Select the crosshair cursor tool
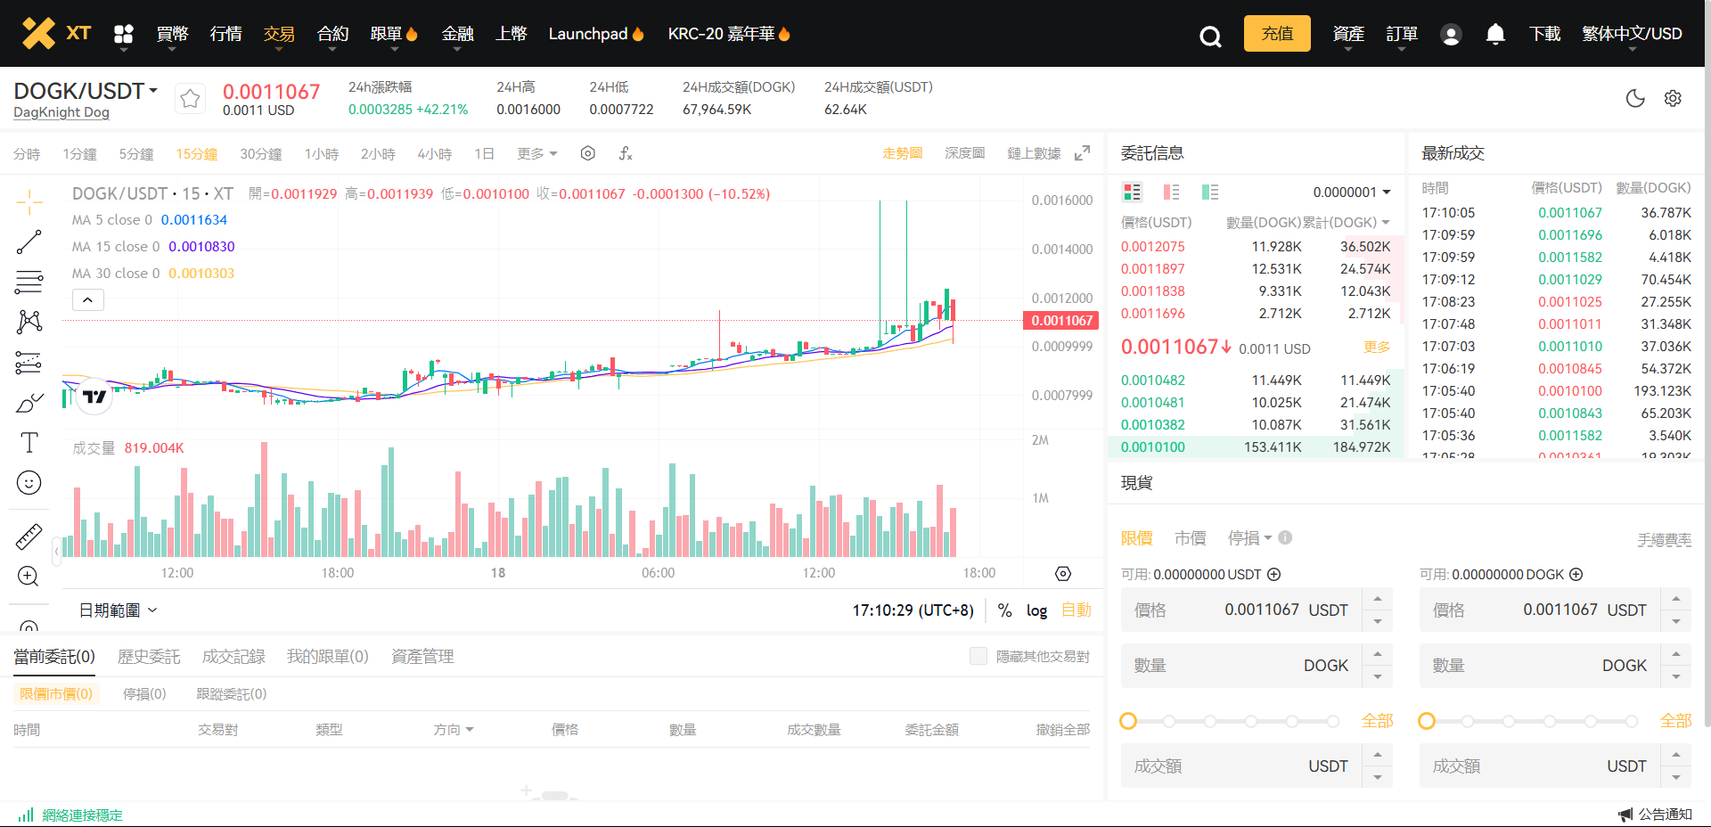Image resolution: width=1711 pixels, height=827 pixels. tap(29, 202)
